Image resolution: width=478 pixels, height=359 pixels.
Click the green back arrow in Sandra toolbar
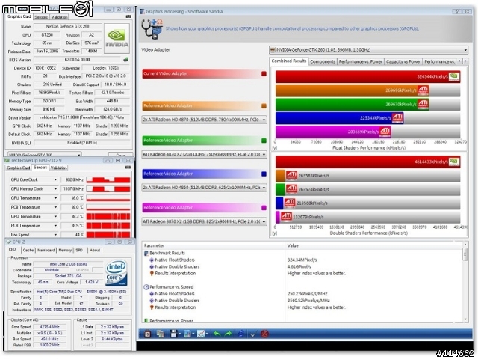[217, 334]
